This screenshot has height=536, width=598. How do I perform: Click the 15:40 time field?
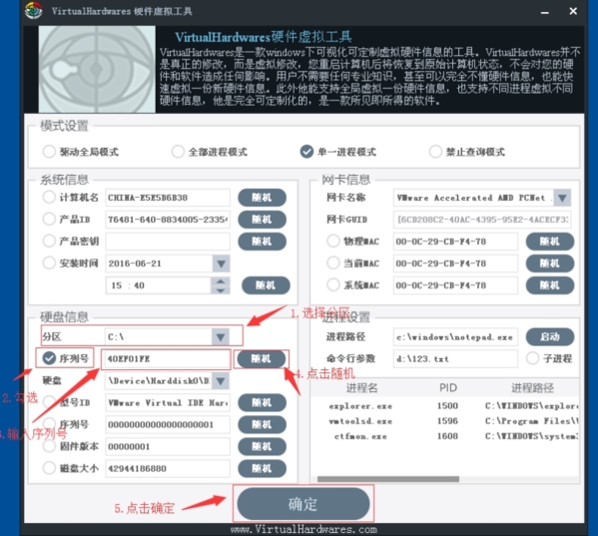(x=159, y=285)
